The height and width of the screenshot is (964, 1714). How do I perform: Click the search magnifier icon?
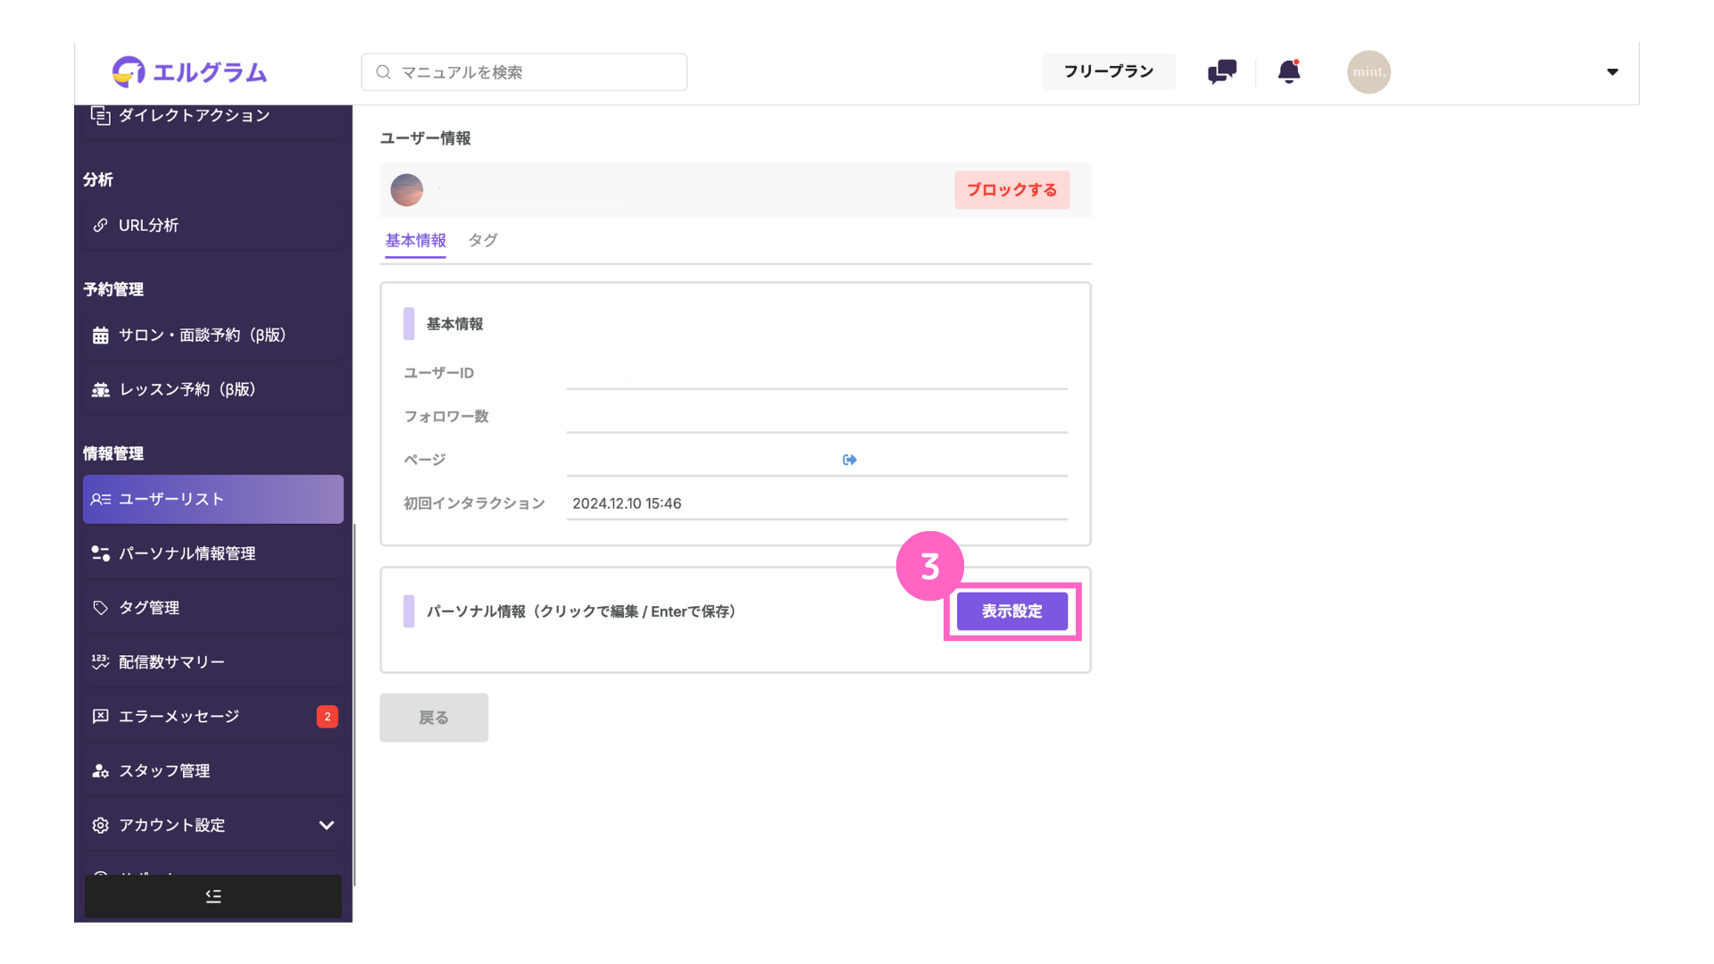[x=384, y=72]
